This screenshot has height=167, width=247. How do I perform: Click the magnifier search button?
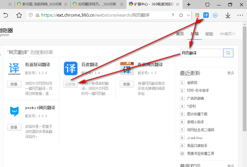pyautogui.click(x=228, y=53)
